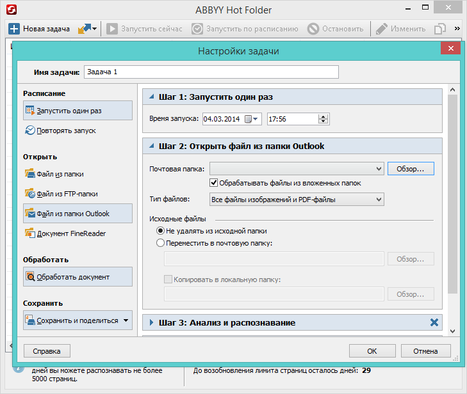Increase the launch time spinner
Screen dimensions: 467x394
click(323, 116)
